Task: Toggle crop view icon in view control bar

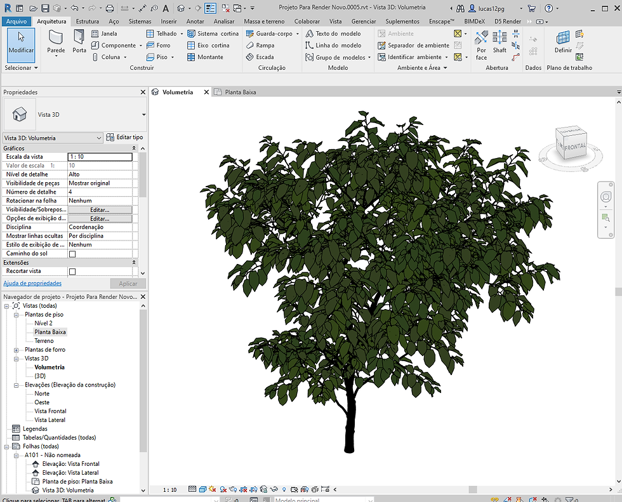Action: [x=243, y=489]
